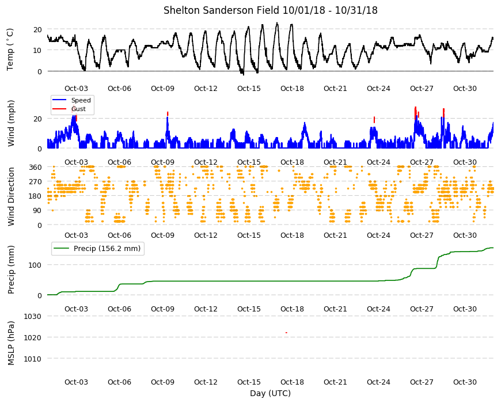Click the 100 tick on precipitation axis
The width and height of the screenshot is (501, 403).
click(x=35, y=265)
